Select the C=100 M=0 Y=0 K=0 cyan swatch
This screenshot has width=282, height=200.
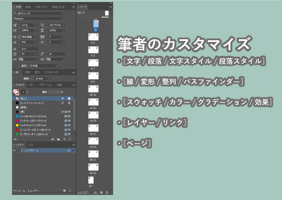coord(43,116)
